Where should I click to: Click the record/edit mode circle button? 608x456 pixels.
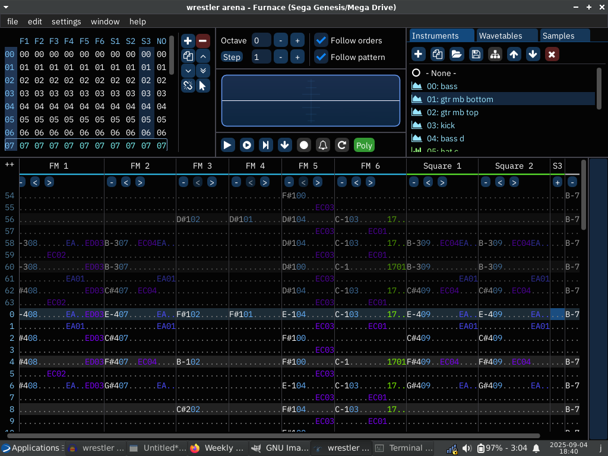pos(304,145)
